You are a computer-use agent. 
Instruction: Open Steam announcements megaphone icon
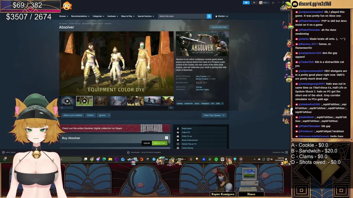[x=246, y=3]
